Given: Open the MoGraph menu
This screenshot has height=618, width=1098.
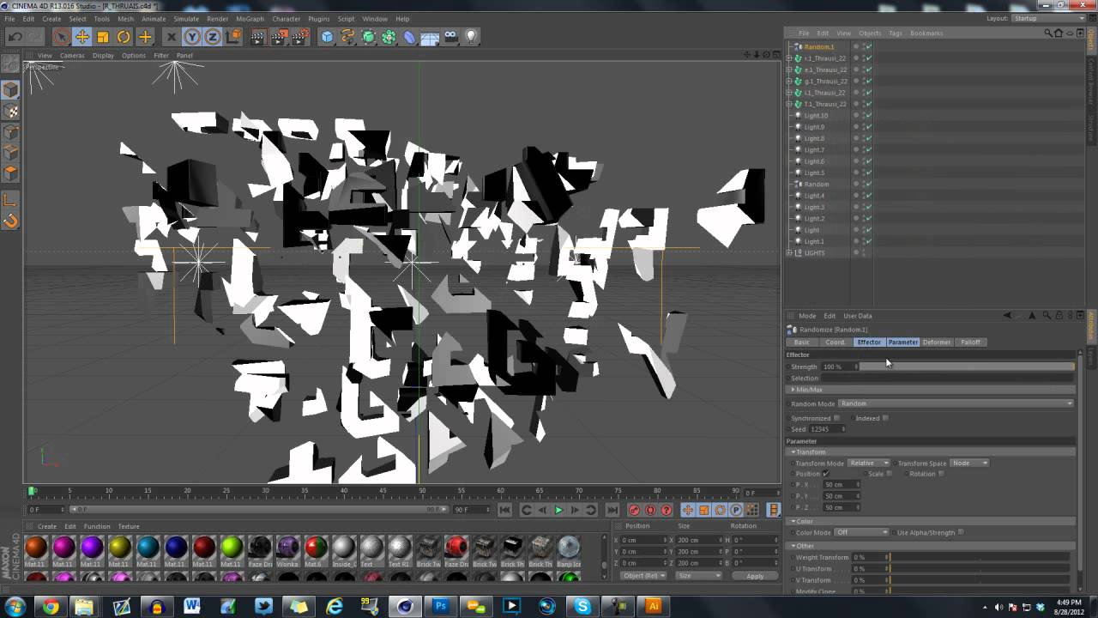Looking at the screenshot, I should [x=250, y=18].
